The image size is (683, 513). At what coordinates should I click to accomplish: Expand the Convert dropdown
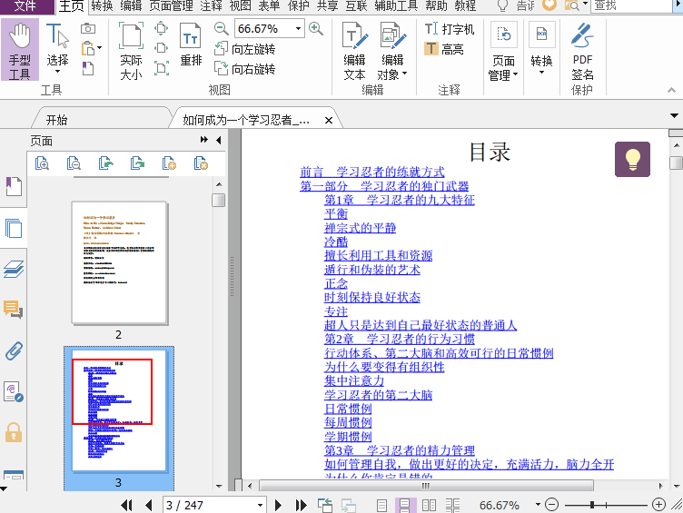(541, 73)
